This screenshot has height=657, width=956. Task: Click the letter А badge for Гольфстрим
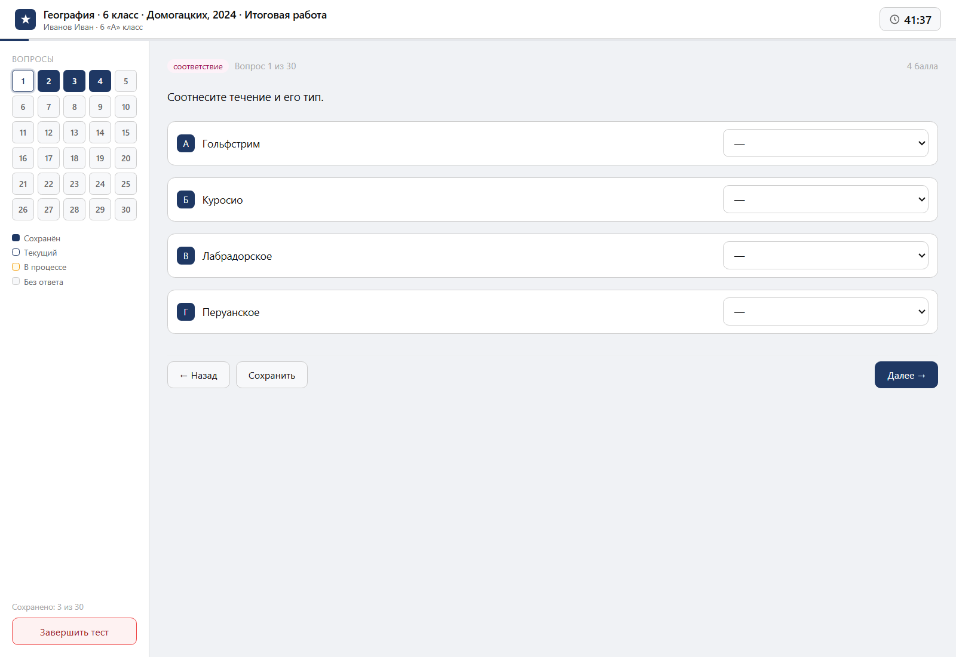point(186,143)
